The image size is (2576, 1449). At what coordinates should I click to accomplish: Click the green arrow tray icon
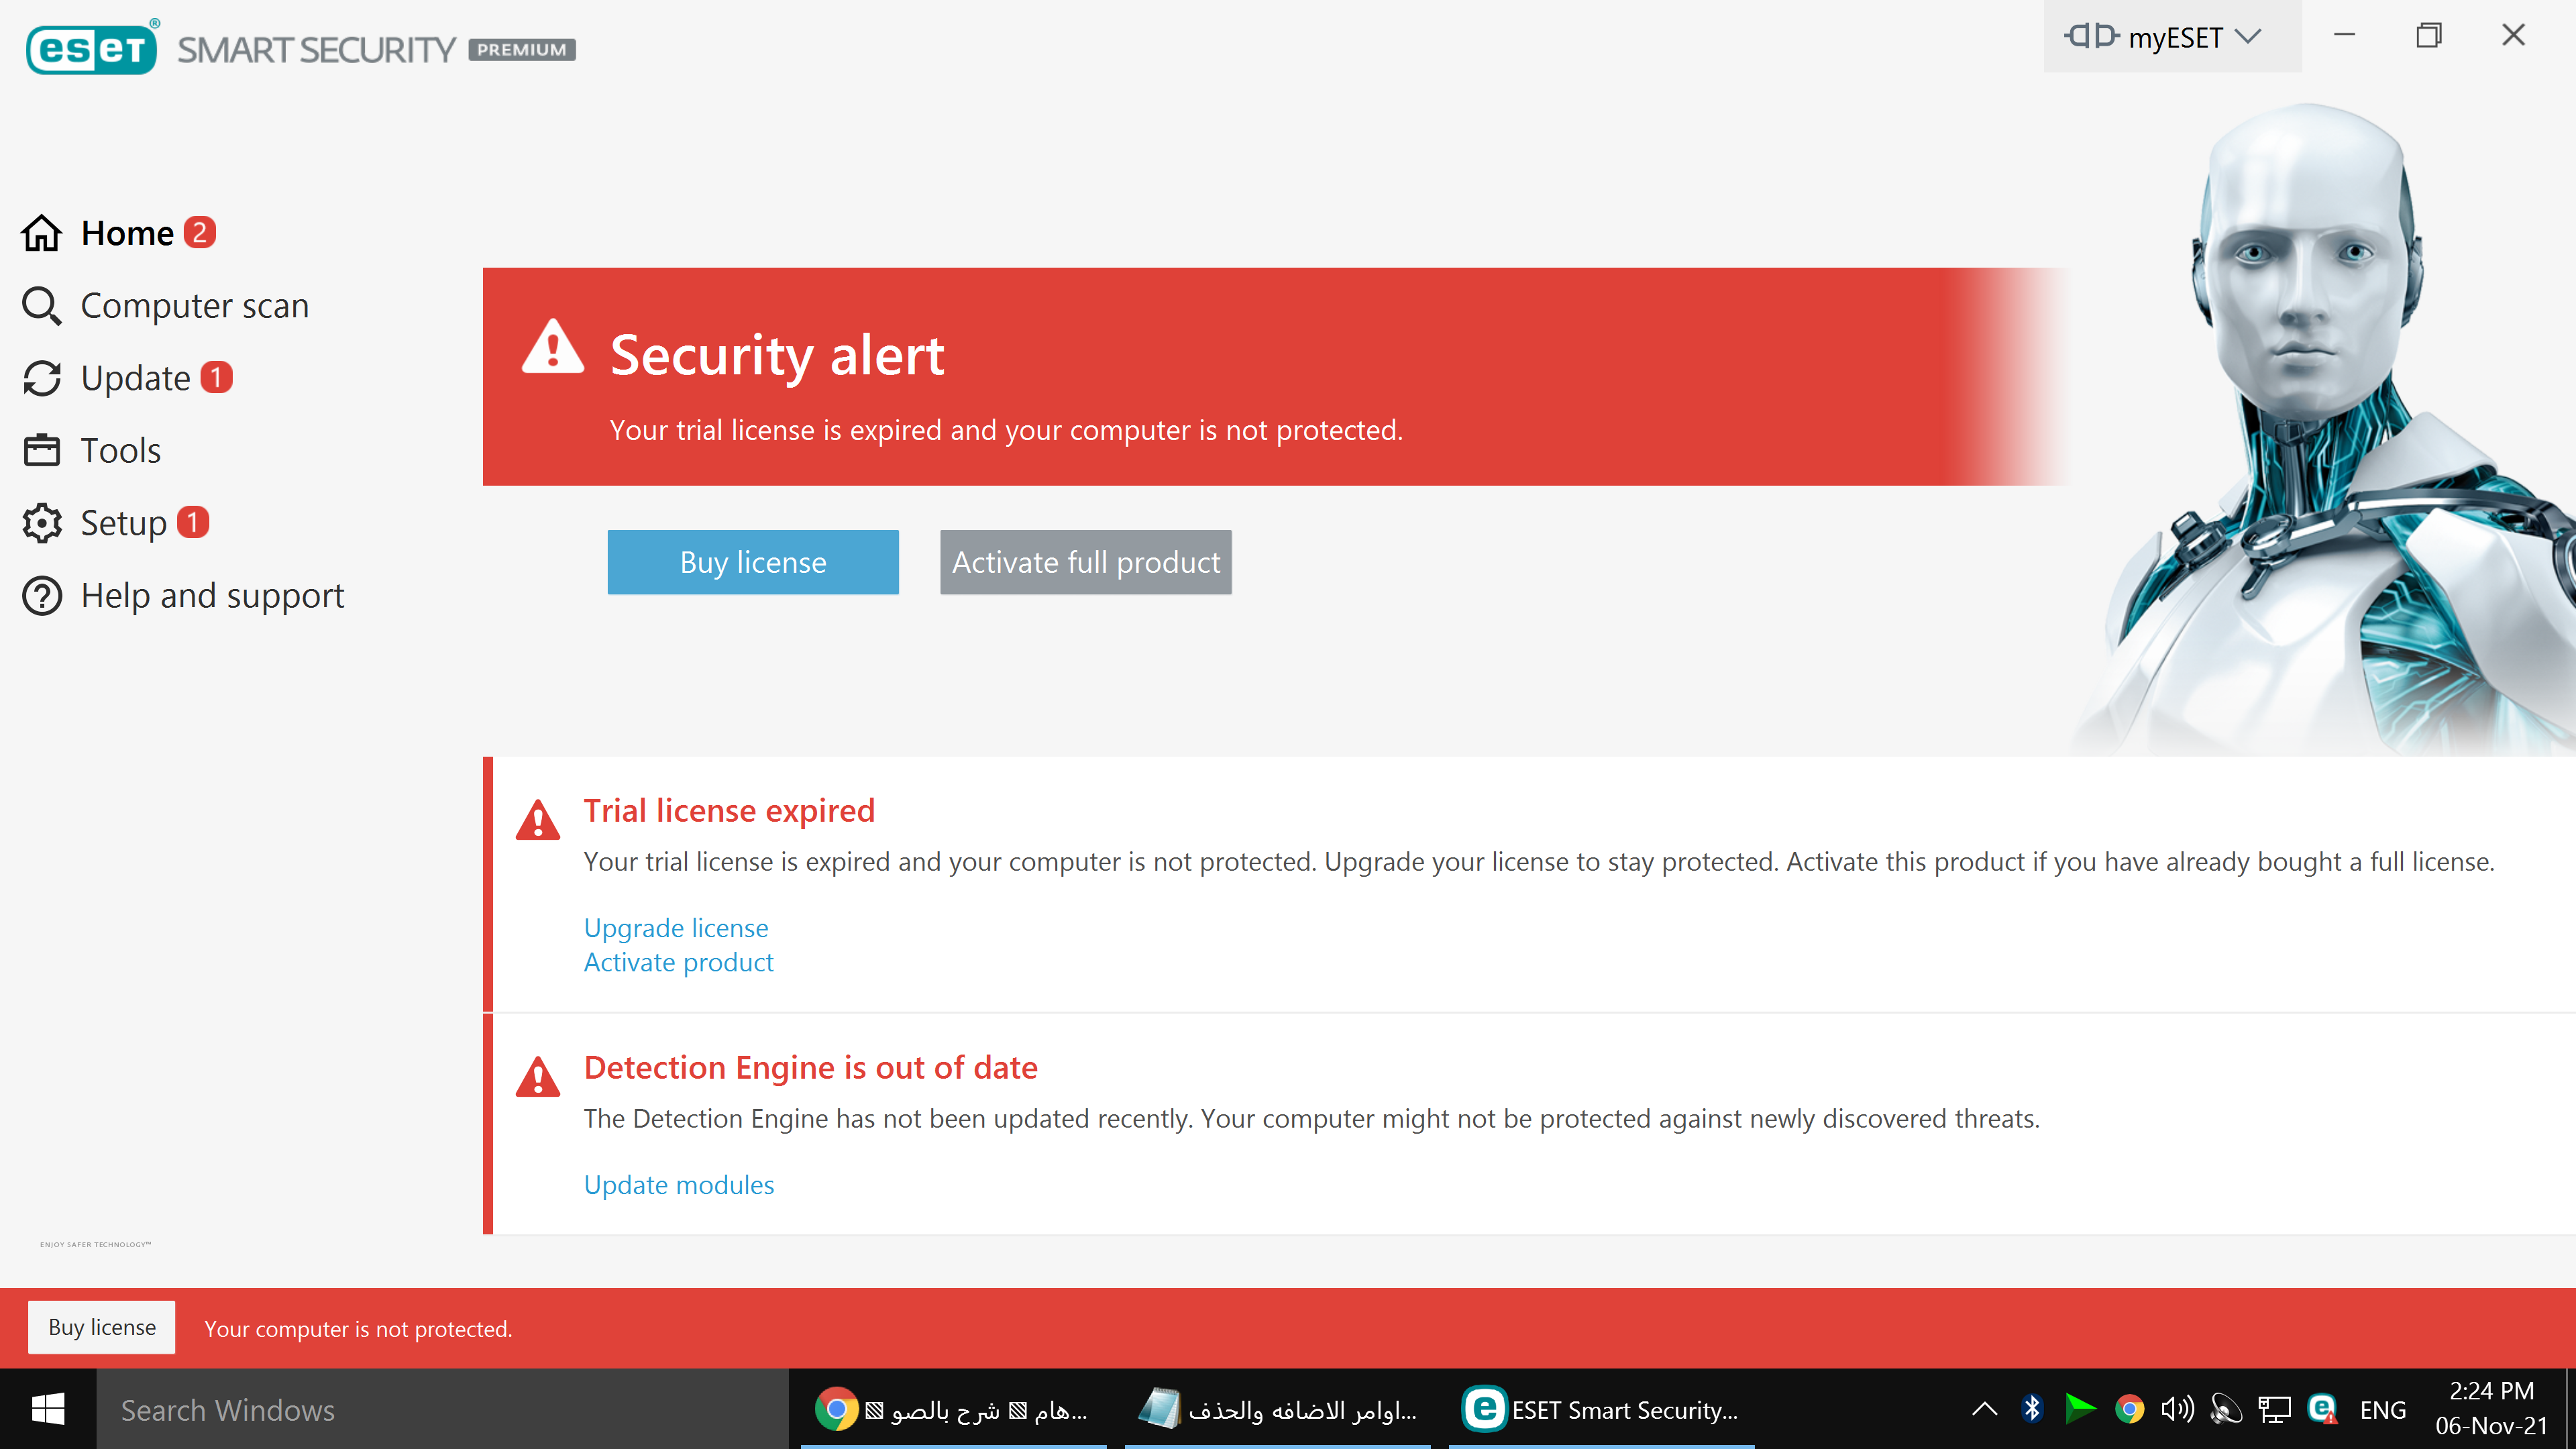coord(2080,1409)
